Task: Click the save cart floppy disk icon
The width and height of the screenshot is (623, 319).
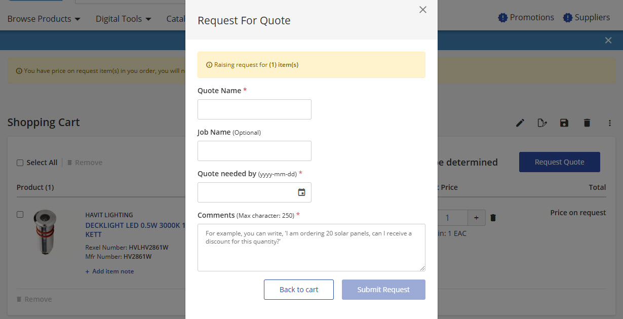Action: click(564, 123)
